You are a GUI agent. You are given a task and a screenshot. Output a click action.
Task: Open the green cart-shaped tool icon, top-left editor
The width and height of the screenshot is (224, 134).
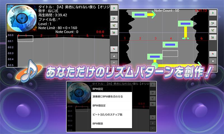pos(114,32)
